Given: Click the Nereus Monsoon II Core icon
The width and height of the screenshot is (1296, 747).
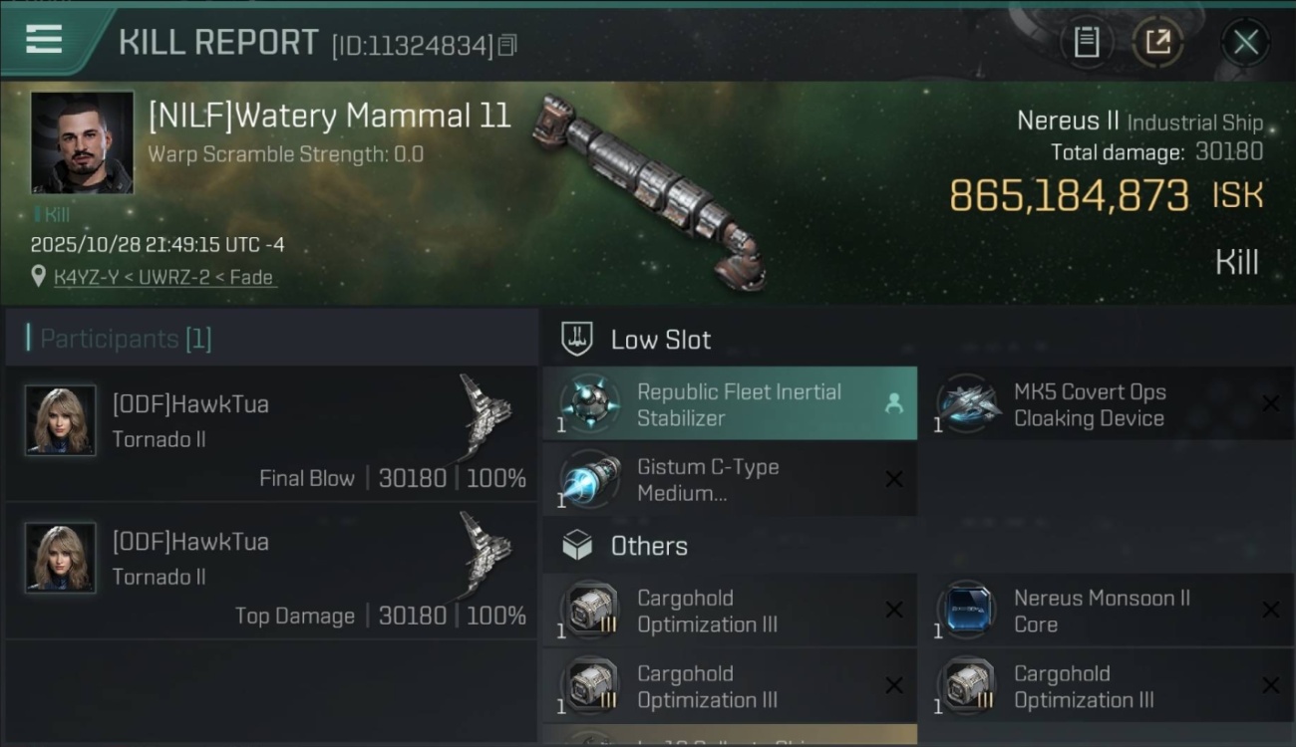Looking at the screenshot, I should [x=967, y=611].
